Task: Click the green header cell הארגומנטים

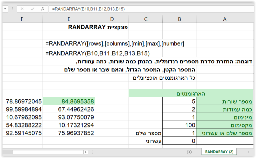Action: [191, 94]
